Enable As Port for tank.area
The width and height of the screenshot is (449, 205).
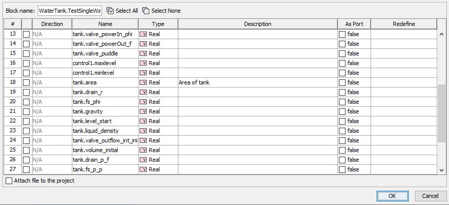(342, 82)
